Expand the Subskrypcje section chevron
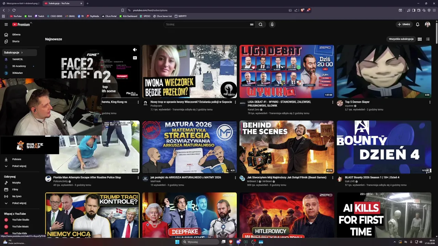 point(22,53)
